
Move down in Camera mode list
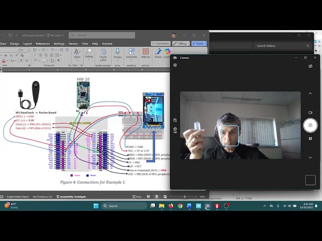tap(310, 158)
